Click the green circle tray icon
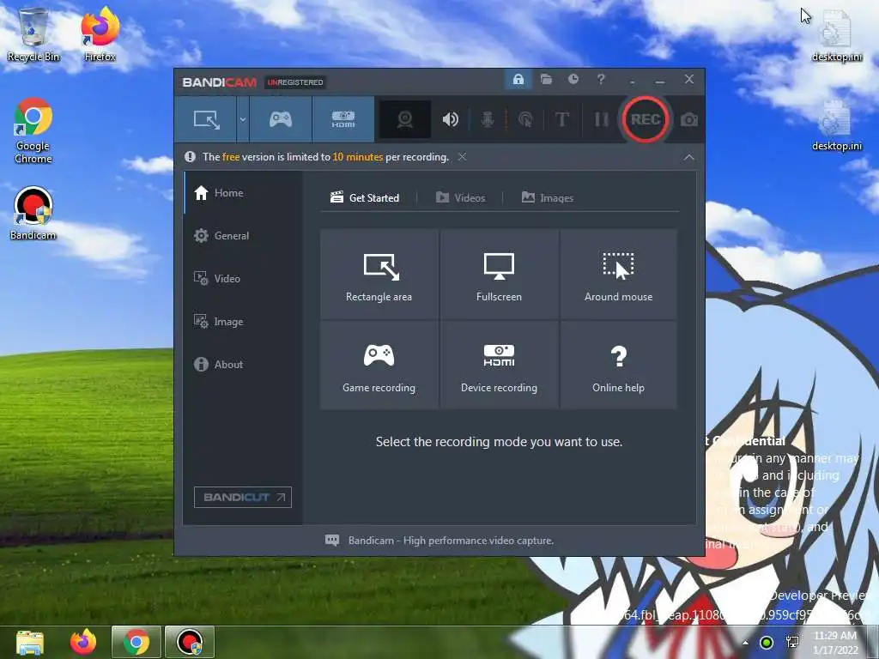 click(767, 643)
